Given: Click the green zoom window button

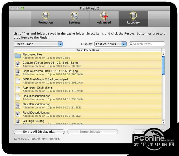Looking at the screenshot, I should point(22,8).
